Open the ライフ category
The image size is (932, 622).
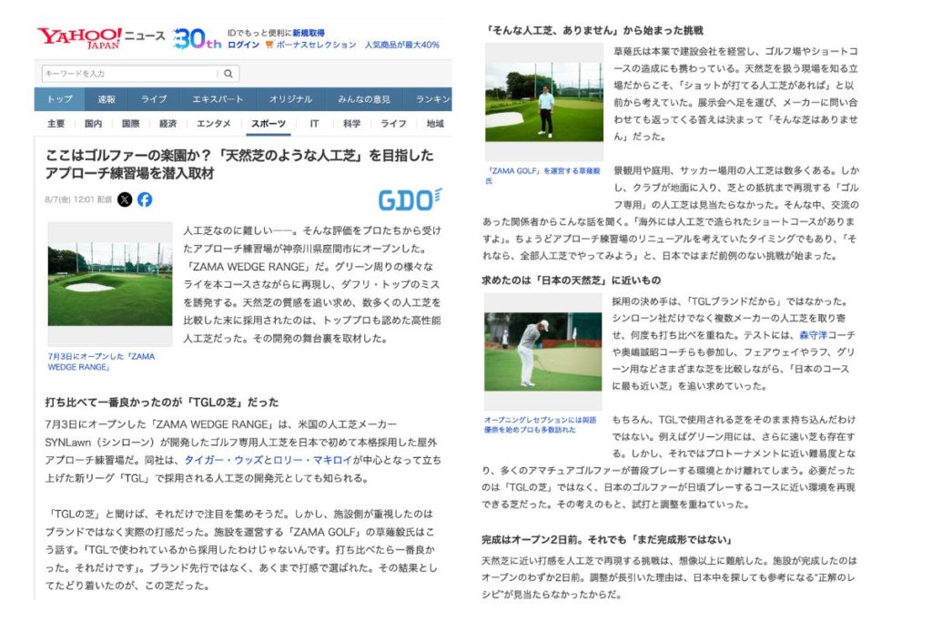click(393, 124)
